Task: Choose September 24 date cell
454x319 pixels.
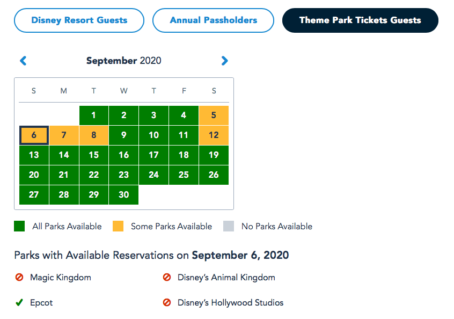Action: click(x=154, y=175)
